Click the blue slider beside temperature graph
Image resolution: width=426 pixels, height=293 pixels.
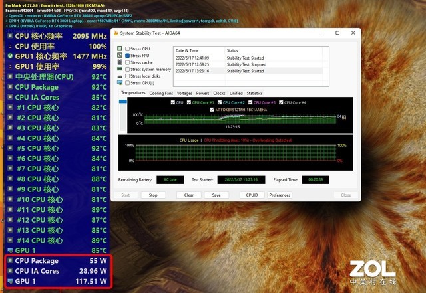click(122, 102)
